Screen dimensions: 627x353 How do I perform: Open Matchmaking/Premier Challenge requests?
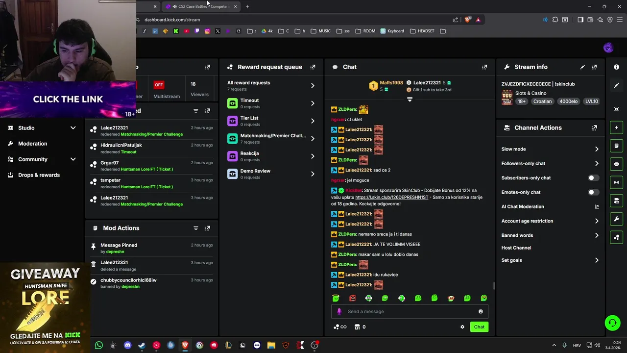point(271,139)
